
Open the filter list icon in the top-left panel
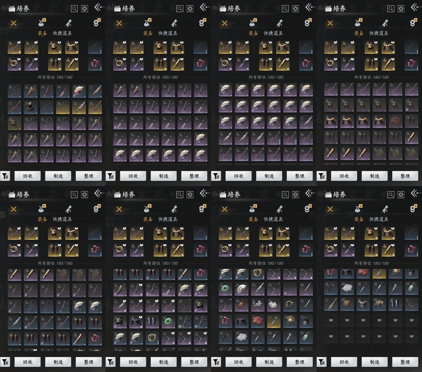5,176
